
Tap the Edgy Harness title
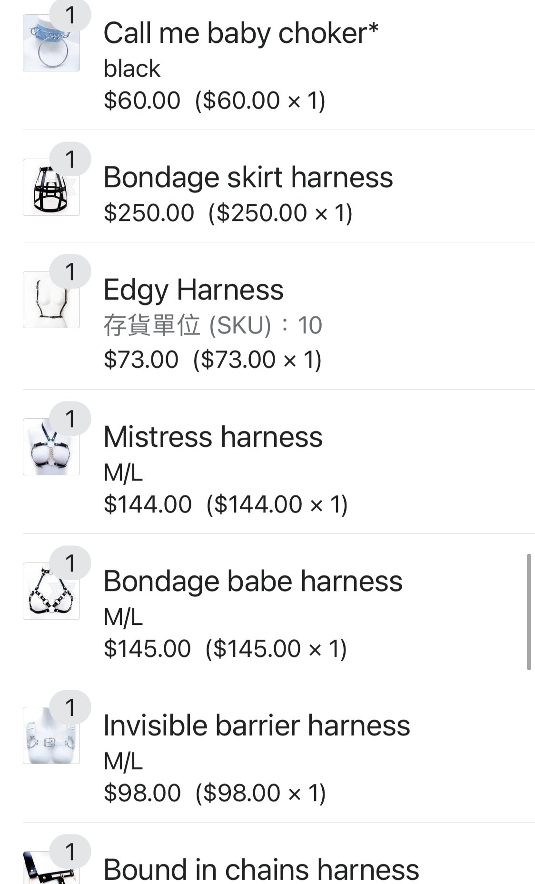click(x=193, y=290)
